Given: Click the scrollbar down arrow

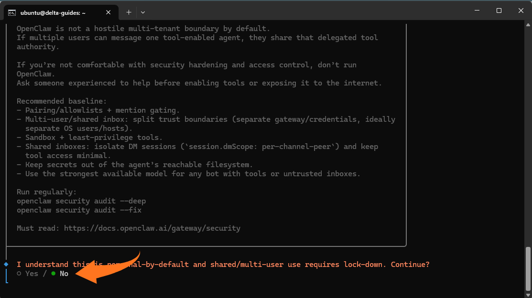Looking at the screenshot, I should point(528,294).
